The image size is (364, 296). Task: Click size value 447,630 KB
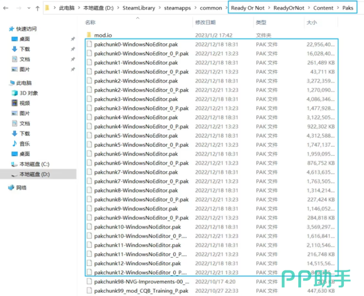[x=321, y=291]
